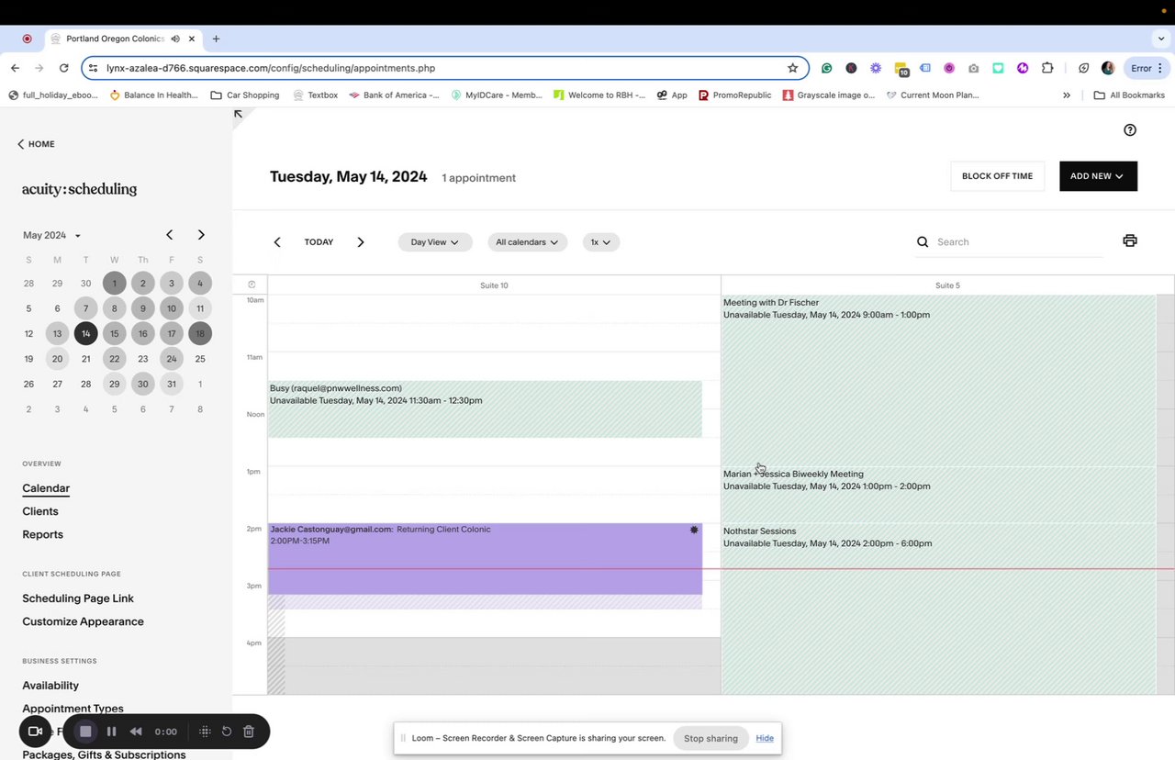
Task: Open a new browser tab
Action: click(216, 39)
